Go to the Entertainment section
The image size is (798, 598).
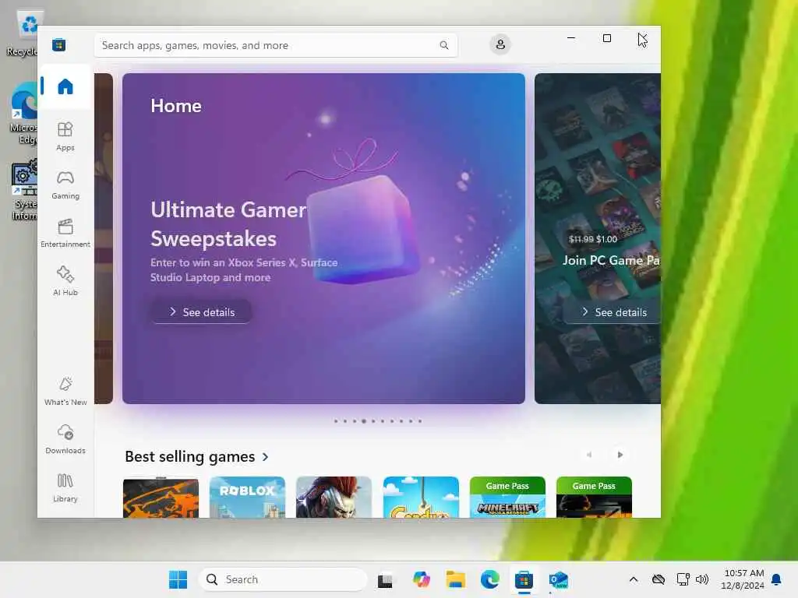point(65,233)
